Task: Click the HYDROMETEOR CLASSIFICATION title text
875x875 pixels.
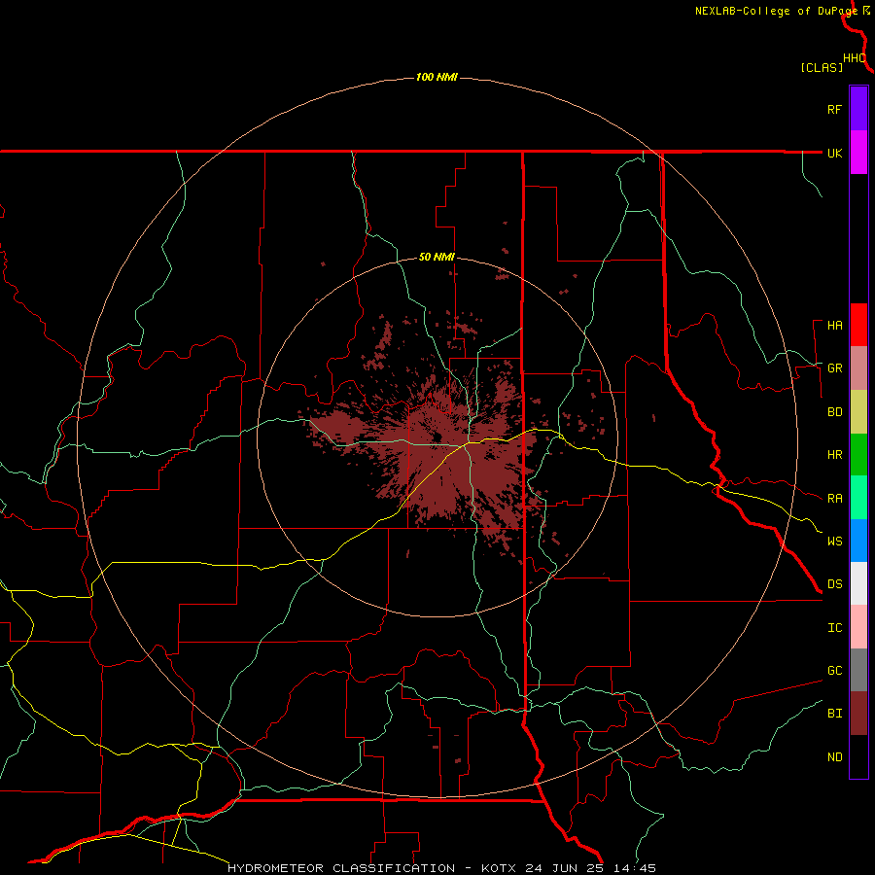Action: click(x=341, y=868)
